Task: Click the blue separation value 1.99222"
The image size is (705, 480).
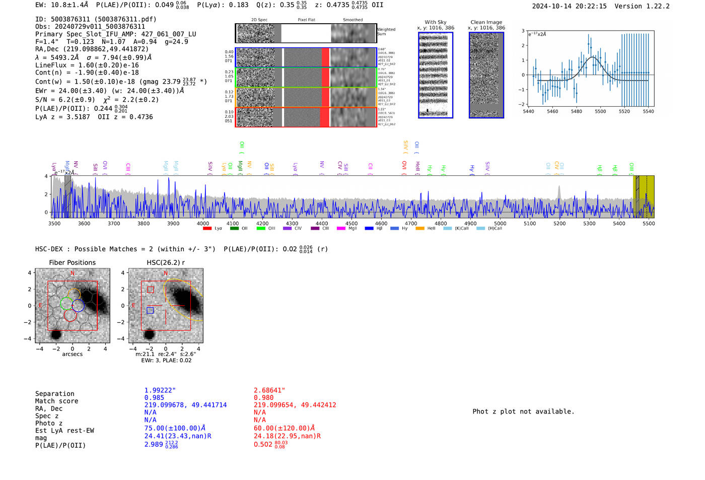Action: point(160,390)
